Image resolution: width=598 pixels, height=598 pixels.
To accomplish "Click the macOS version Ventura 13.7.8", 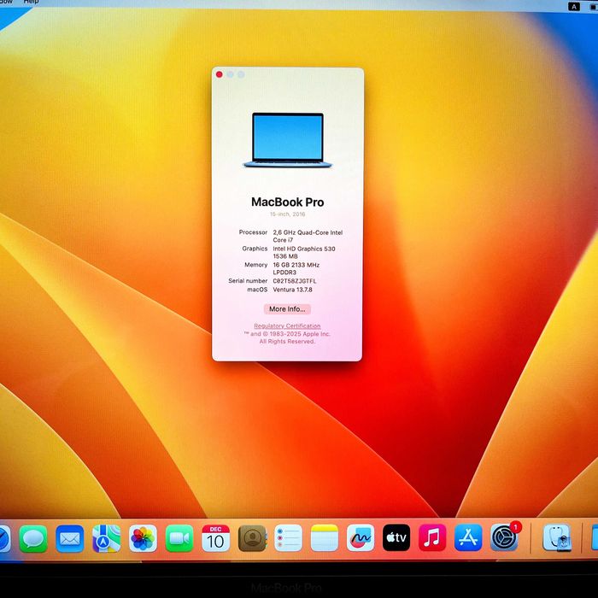I will (292, 290).
